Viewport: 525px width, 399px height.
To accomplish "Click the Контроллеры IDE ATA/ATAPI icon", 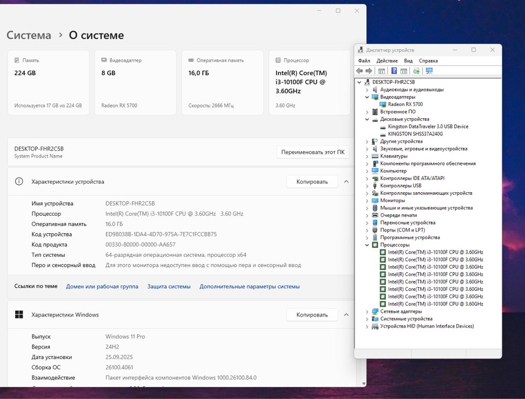I will point(375,178).
